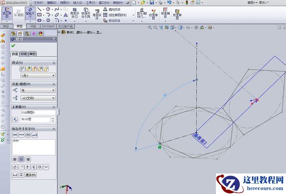Toggle right-justify for dimension text
Screen dimensions: 286x194
(x=27, y=159)
